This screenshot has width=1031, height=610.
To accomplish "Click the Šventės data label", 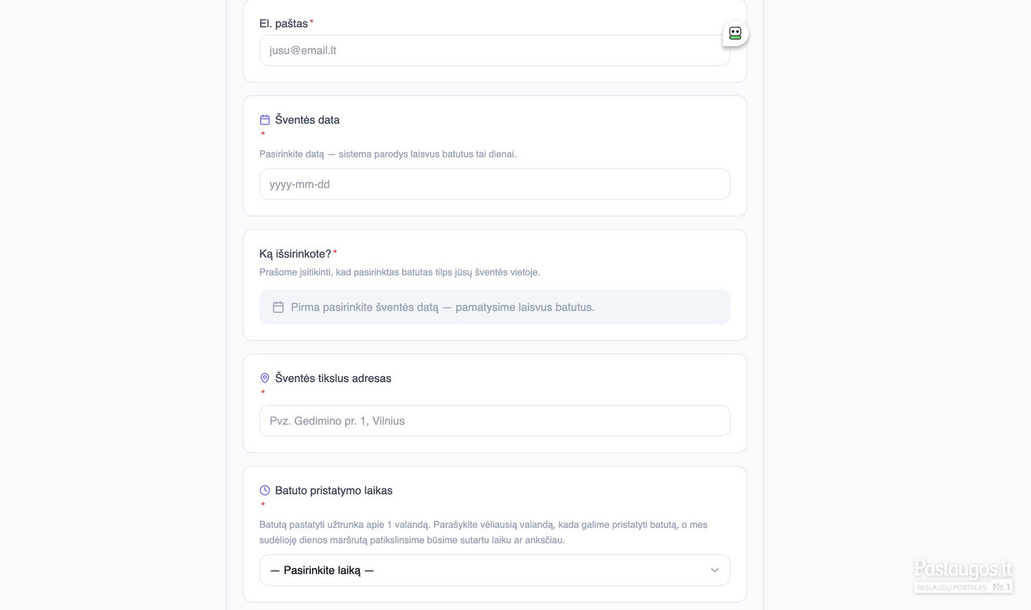I will pos(307,120).
